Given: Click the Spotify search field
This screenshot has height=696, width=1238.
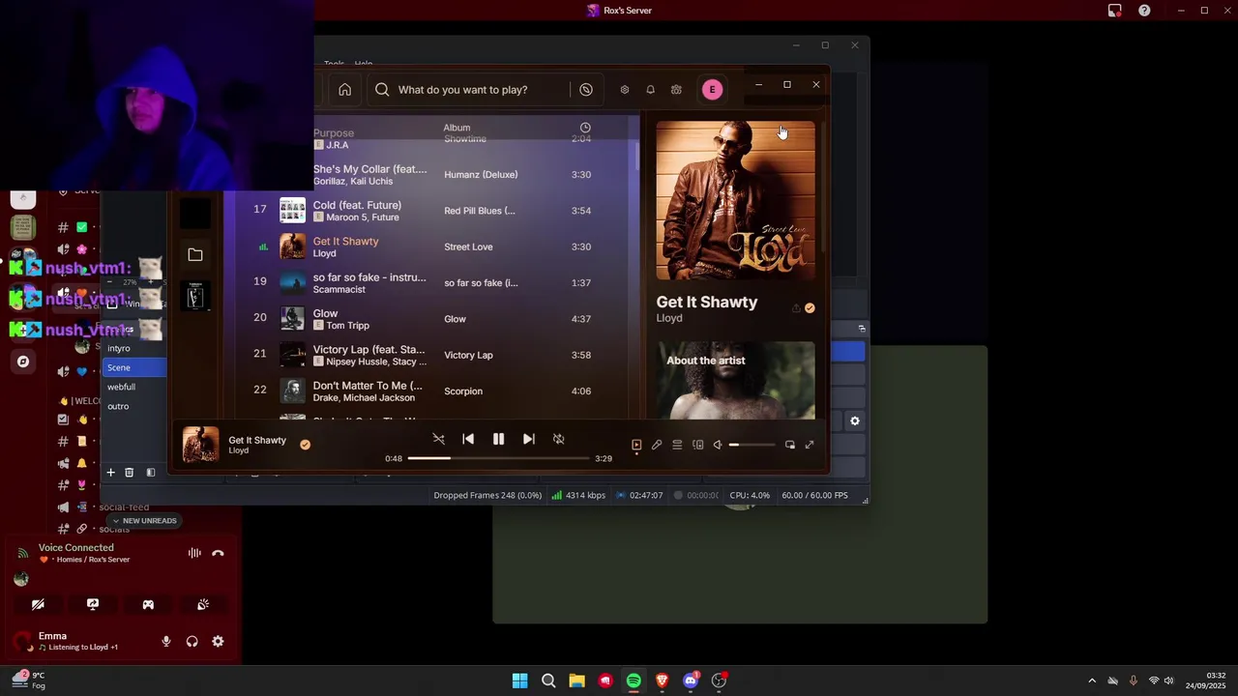Looking at the screenshot, I should (x=469, y=89).
